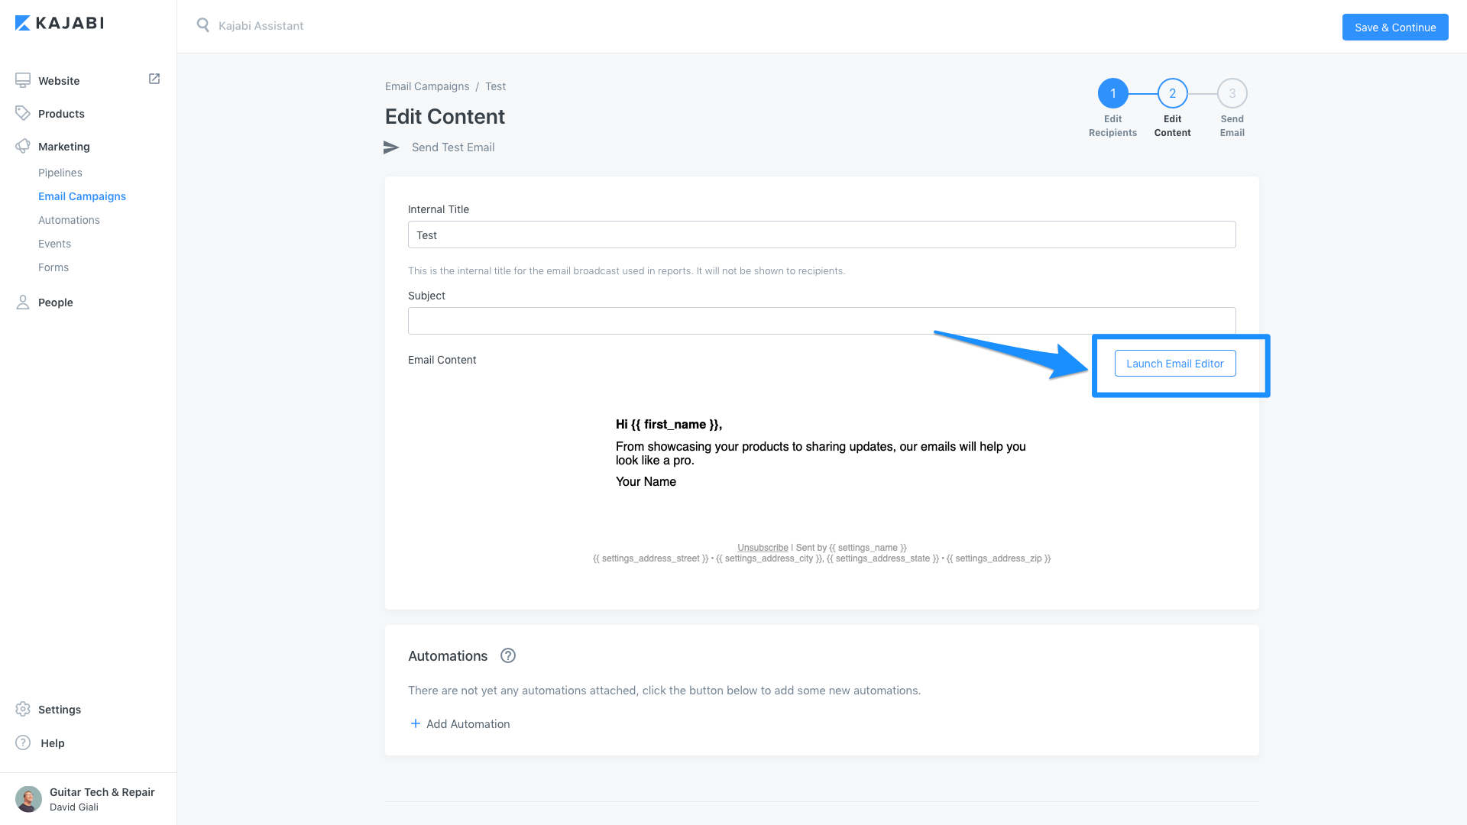Click the Products tag icon

pos(23,113)
